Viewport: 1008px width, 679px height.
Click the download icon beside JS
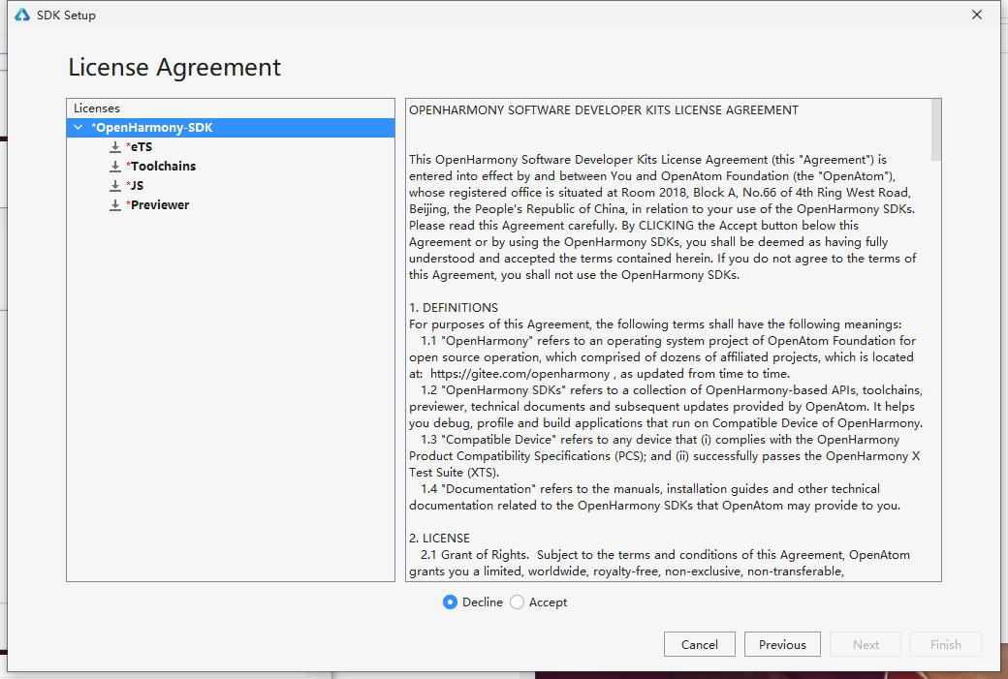coord(115,186)
